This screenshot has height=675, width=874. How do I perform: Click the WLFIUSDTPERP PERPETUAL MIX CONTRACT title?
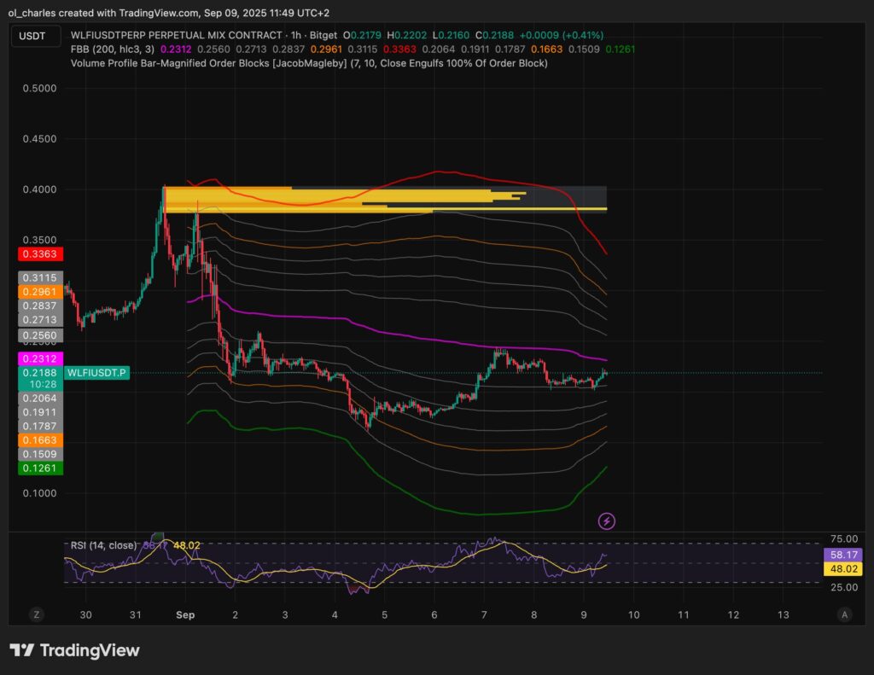(x=188, y=36)
